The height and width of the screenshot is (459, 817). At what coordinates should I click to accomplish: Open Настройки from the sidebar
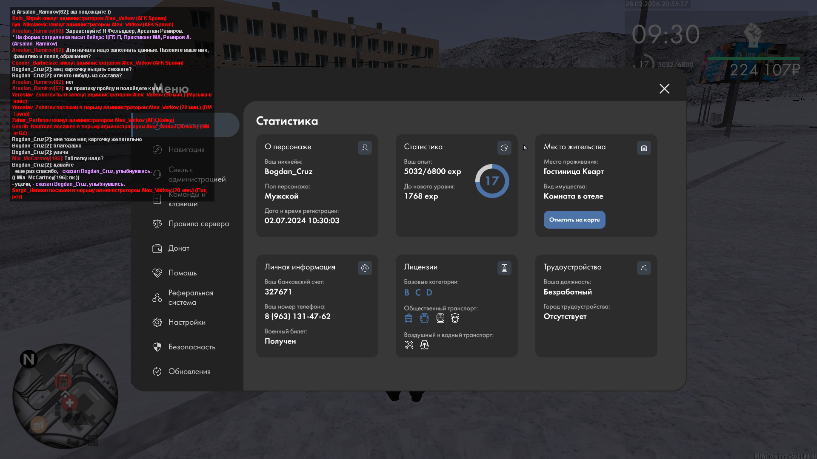click(x=187, y=322)
